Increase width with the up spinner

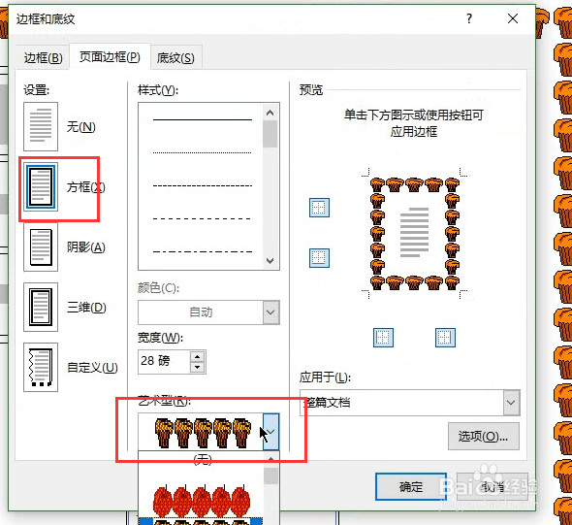(198, 357)
